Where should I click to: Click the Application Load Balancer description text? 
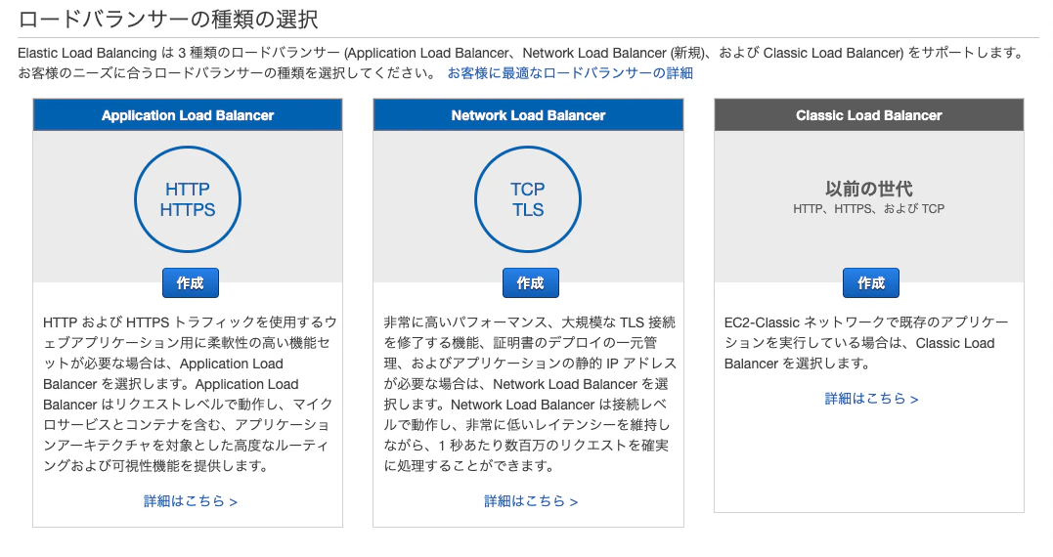[x=190, y=394]
